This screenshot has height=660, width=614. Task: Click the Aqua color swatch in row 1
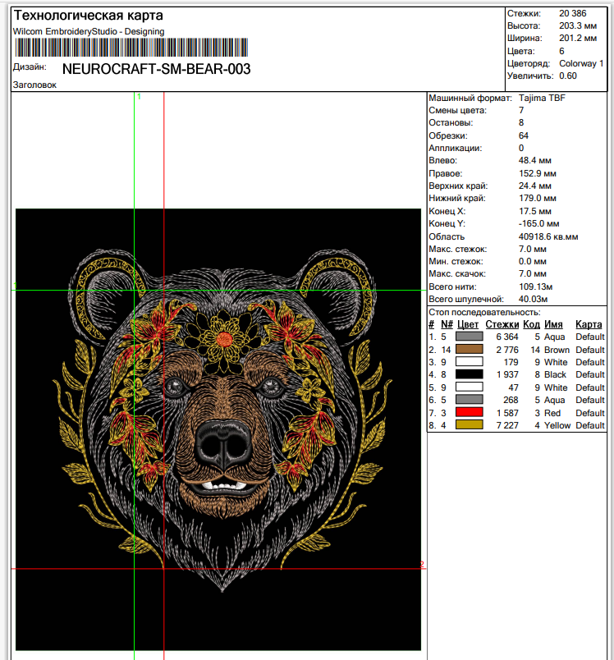click(x=468, y=337)
